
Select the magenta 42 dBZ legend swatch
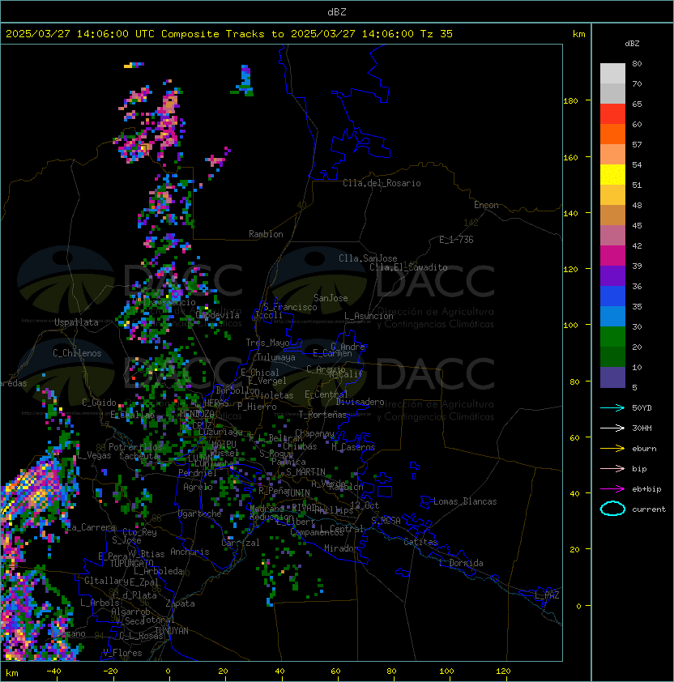(612, 255)
